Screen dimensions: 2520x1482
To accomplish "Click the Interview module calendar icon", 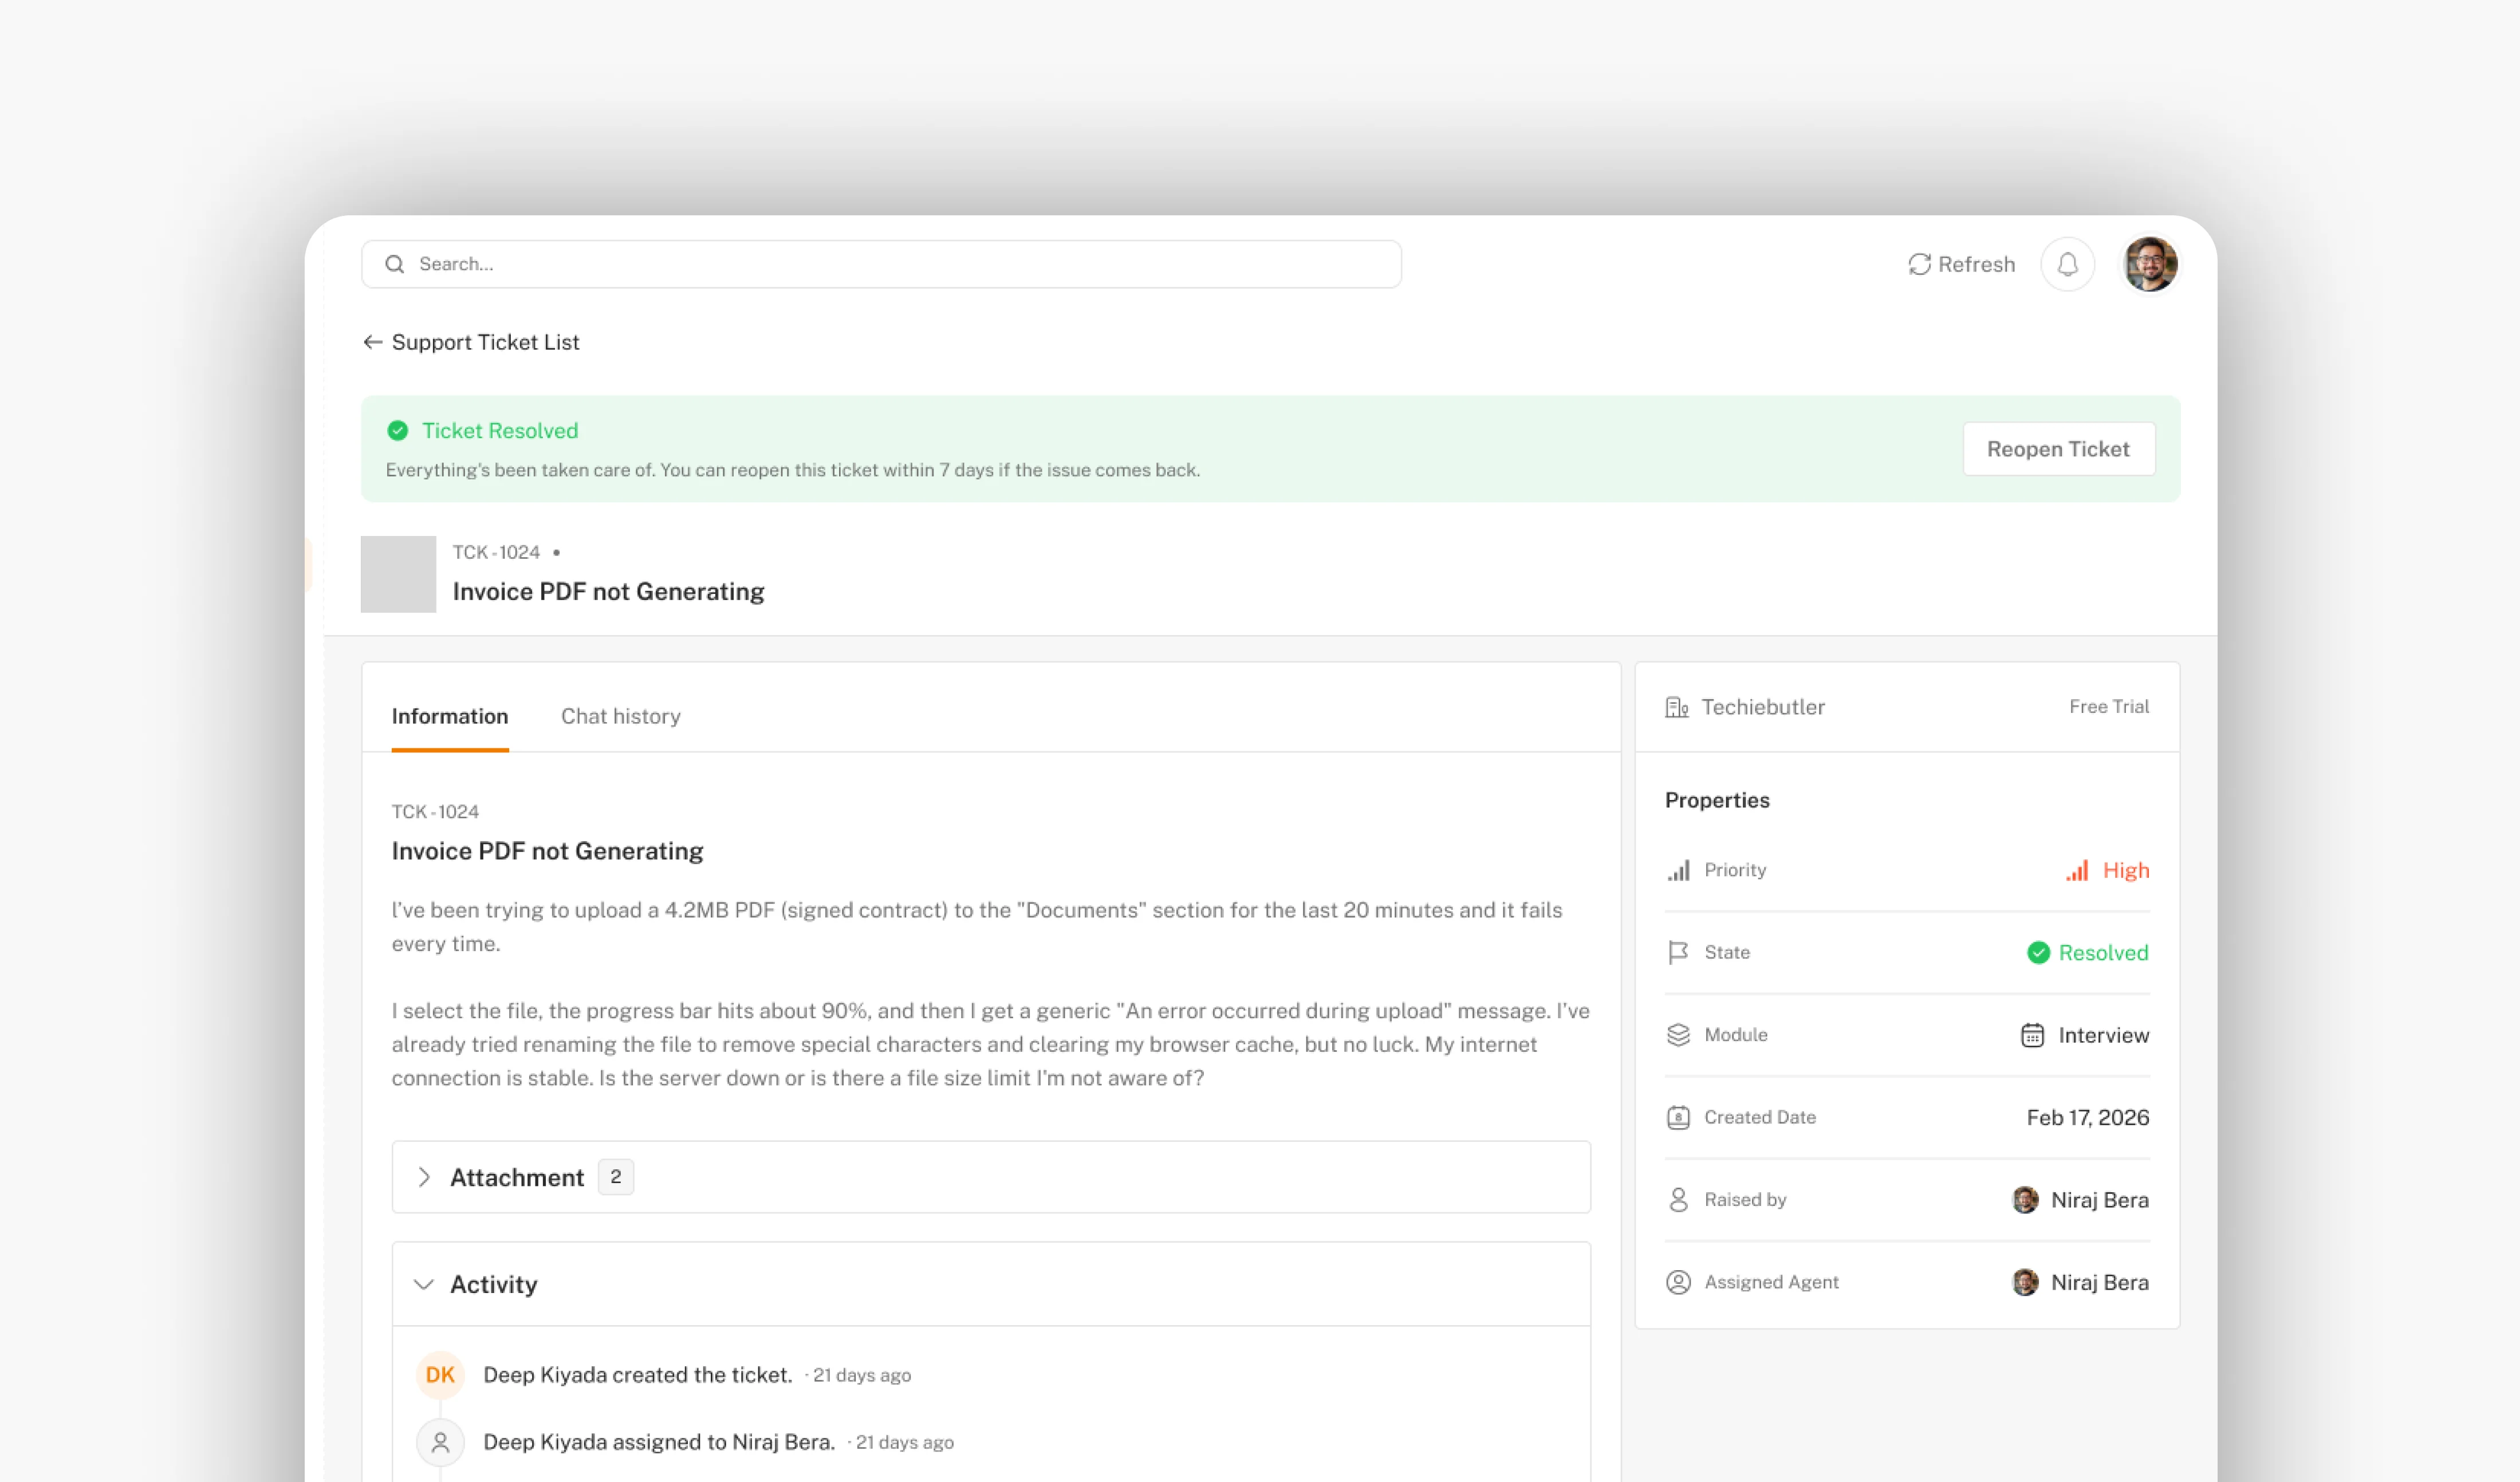I will tap(2033, 1035).
